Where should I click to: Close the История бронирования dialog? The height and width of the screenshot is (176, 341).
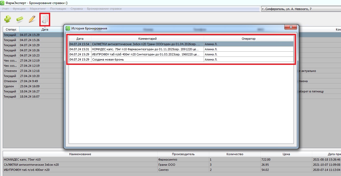tap(290, 27)
